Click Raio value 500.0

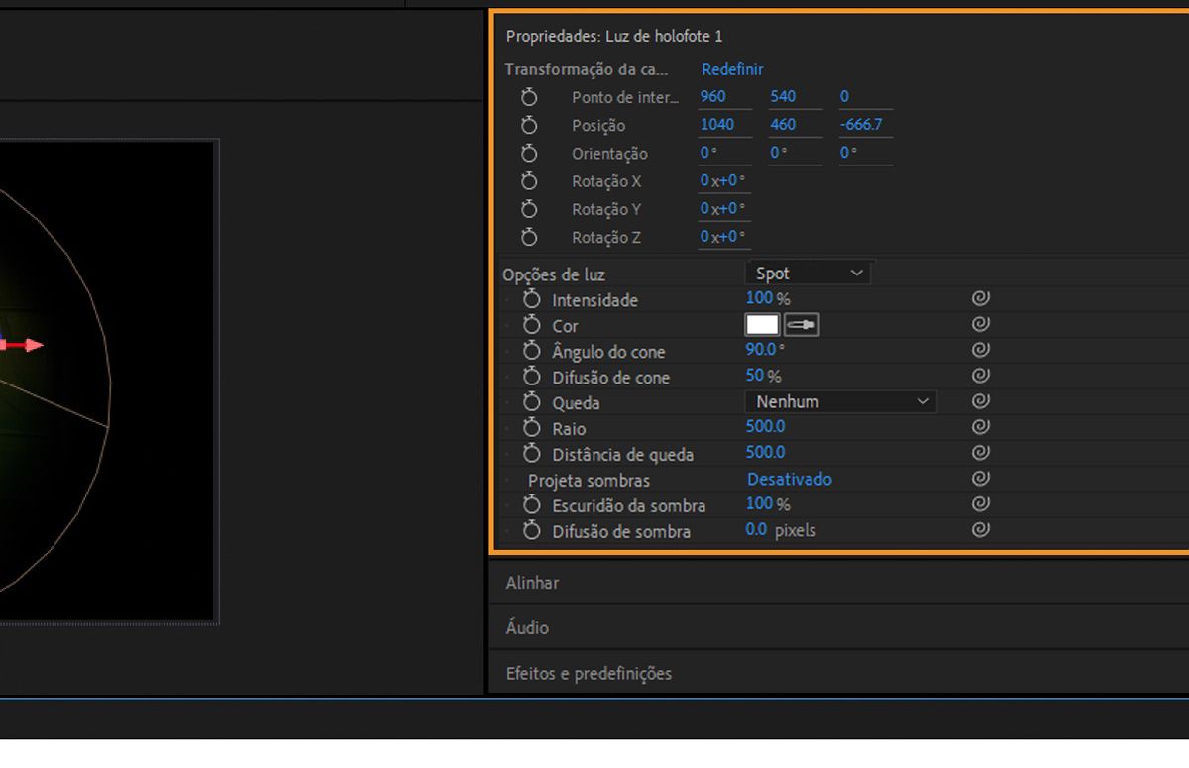tap(765, 426)
